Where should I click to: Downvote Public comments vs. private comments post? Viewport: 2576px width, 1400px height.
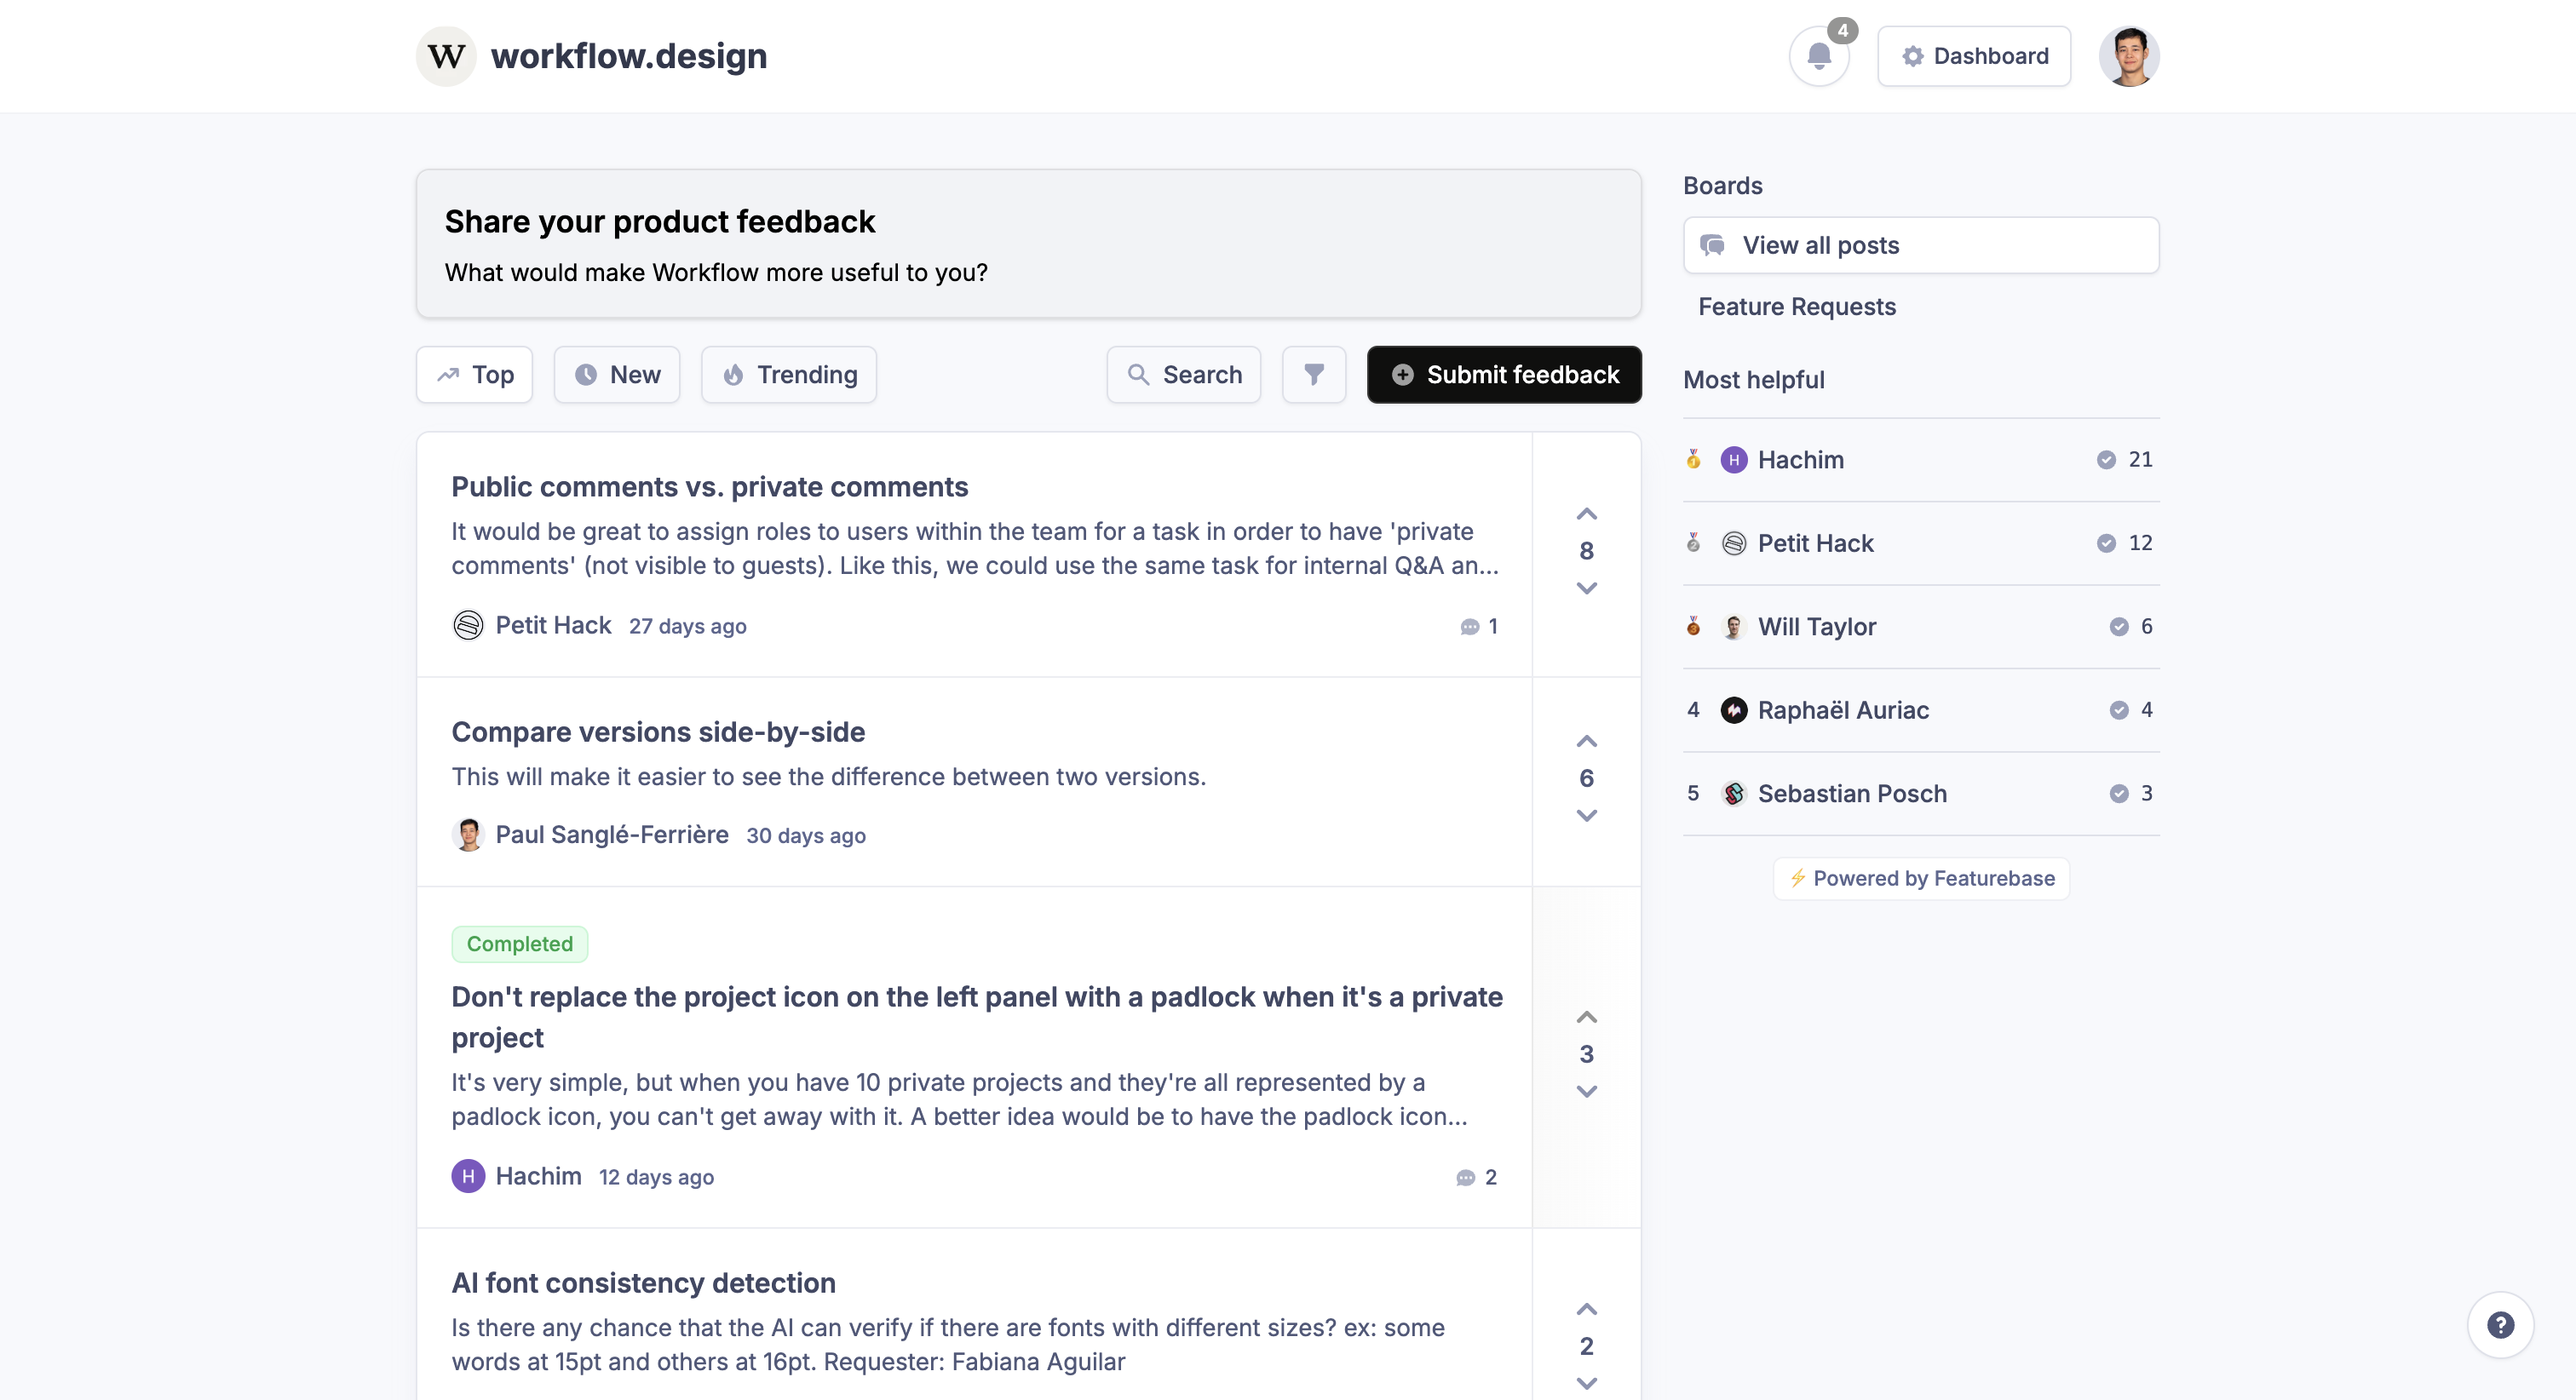pos(1587,588)
